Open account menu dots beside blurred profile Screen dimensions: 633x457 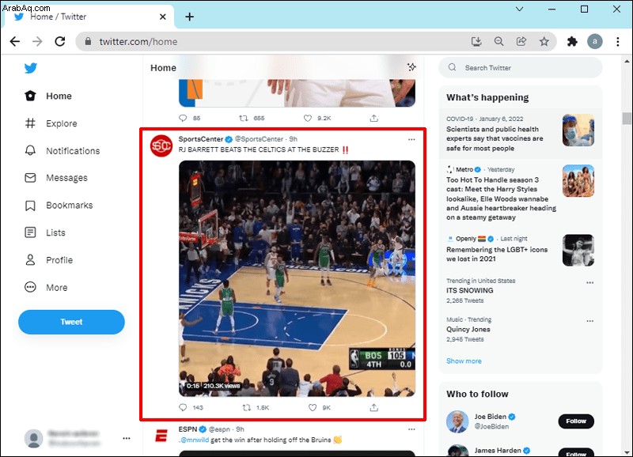pos(127,438)
